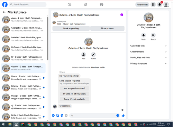Open File Explorer from taskbar
173x127 pixels.
pos(10,124)
